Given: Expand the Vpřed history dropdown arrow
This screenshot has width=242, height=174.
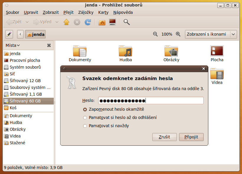Looking at the screenshot, I should coord(57,22).
